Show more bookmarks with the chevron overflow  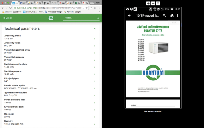[x=100, y=12]
